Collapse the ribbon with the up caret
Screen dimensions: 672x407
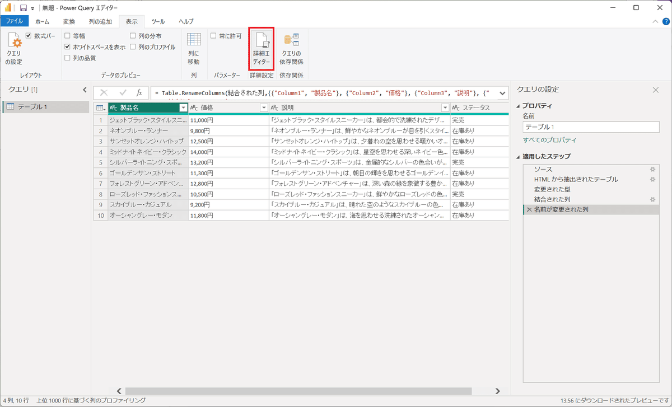coord(656,21)
